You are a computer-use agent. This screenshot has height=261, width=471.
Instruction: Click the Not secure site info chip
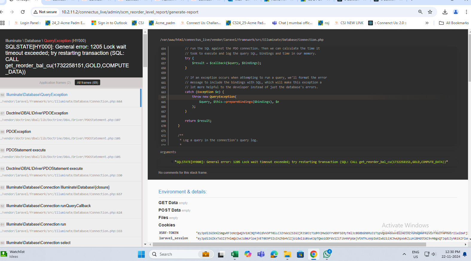(45, 12)
